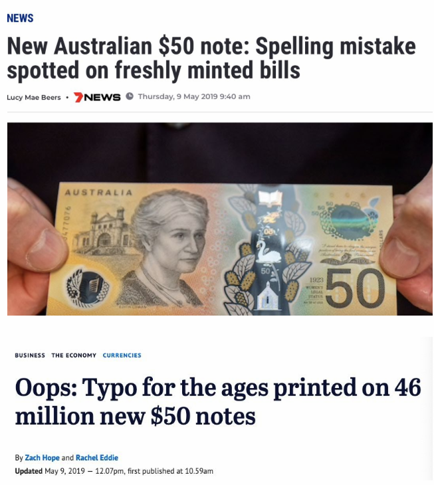The image size is (434, 485).
Task: Click the 7NEWS logo
Action: pyautogui.click(x=97, y=97)
